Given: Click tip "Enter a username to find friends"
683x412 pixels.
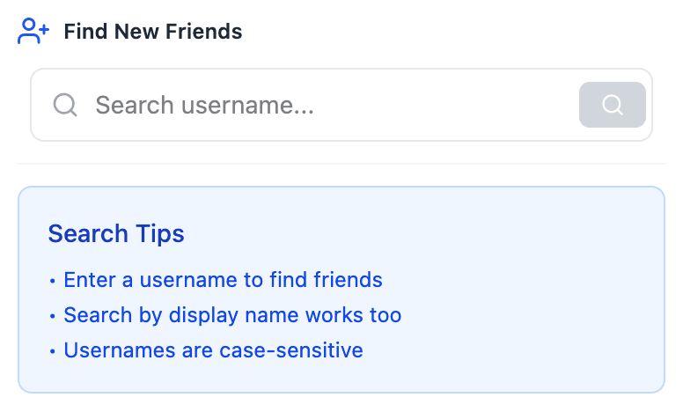Looking at the screenshot, I should (x=223, y=280).
